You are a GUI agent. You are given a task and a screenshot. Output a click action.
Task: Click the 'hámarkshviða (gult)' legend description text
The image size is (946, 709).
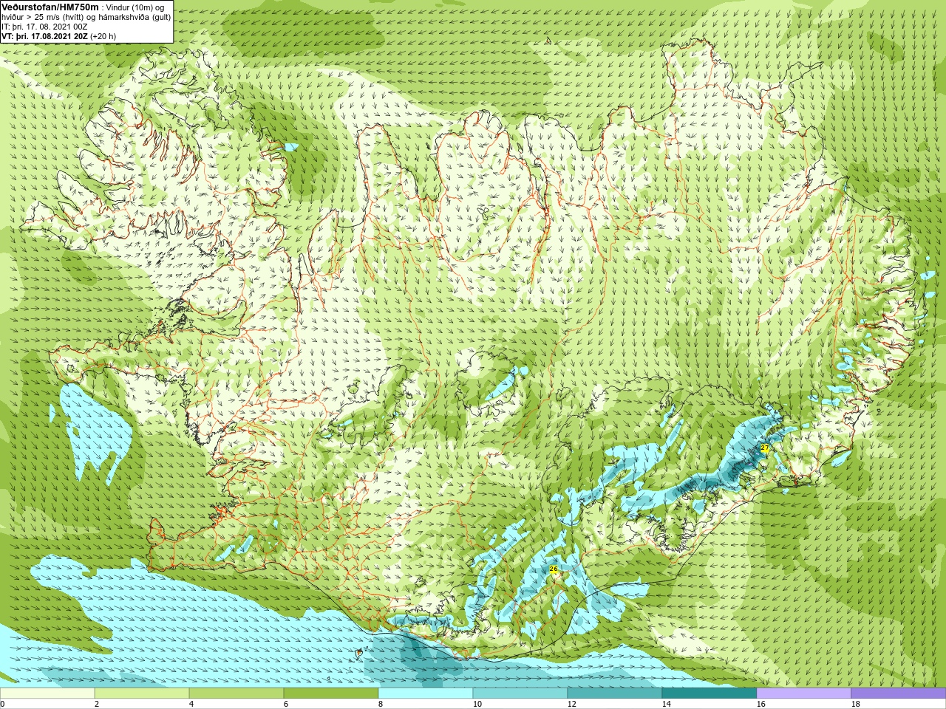click(x=135, y=17)
